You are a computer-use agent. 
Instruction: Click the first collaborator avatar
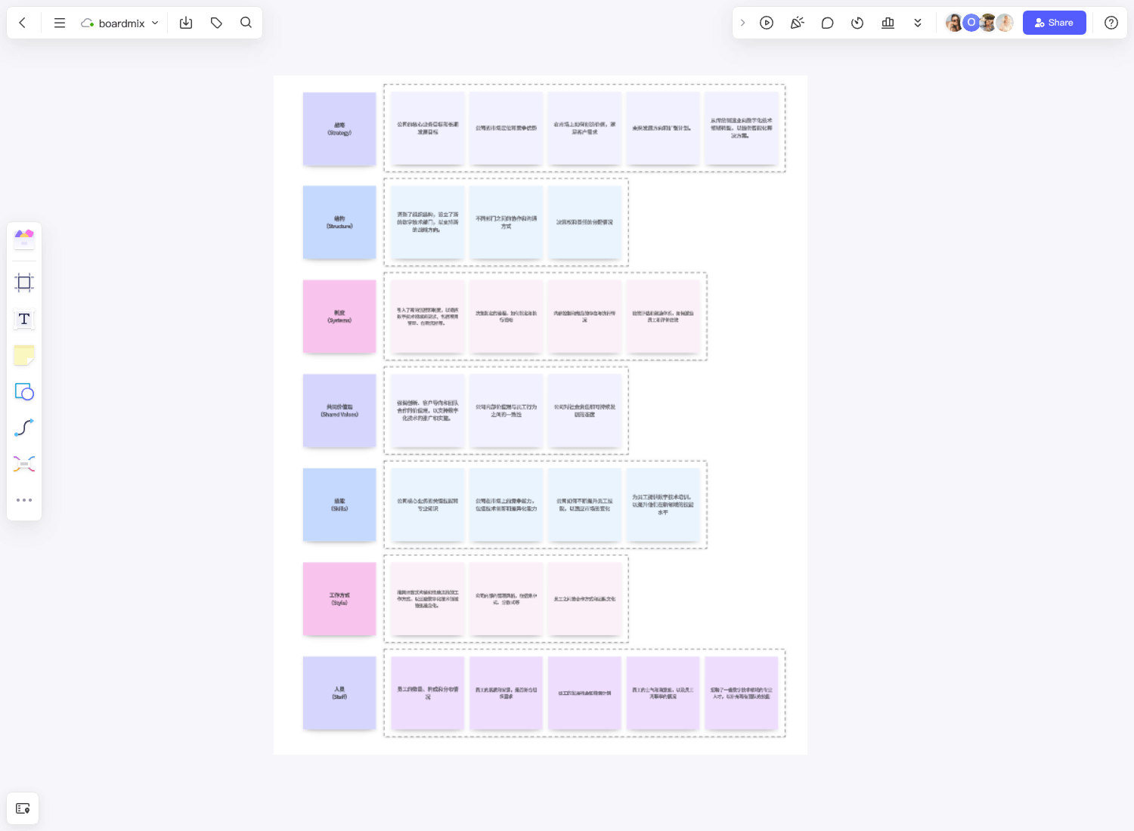click(954, 23)
